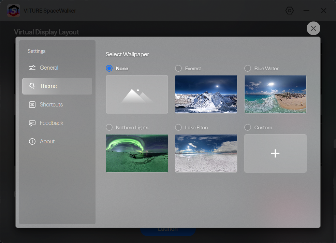Click the Blue Water beach thumbnail
The width and height of the screenshot is (336, 243).
pos(275,94)
